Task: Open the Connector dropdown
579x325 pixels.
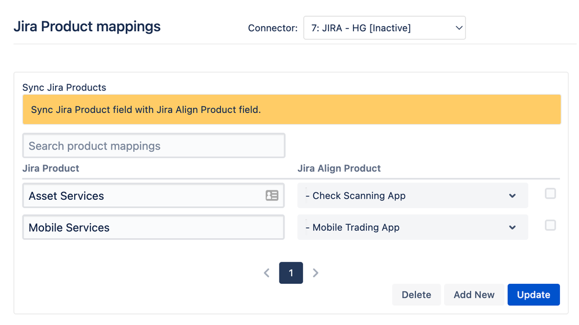Action: pyautogui.click(x=384, y=28)
